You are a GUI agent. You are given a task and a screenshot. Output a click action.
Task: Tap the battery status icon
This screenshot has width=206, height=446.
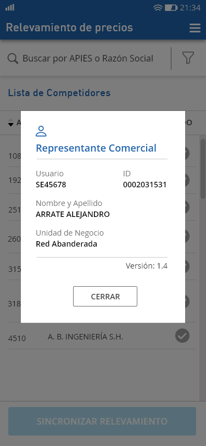pyautogui.click(x=171, y=8)
